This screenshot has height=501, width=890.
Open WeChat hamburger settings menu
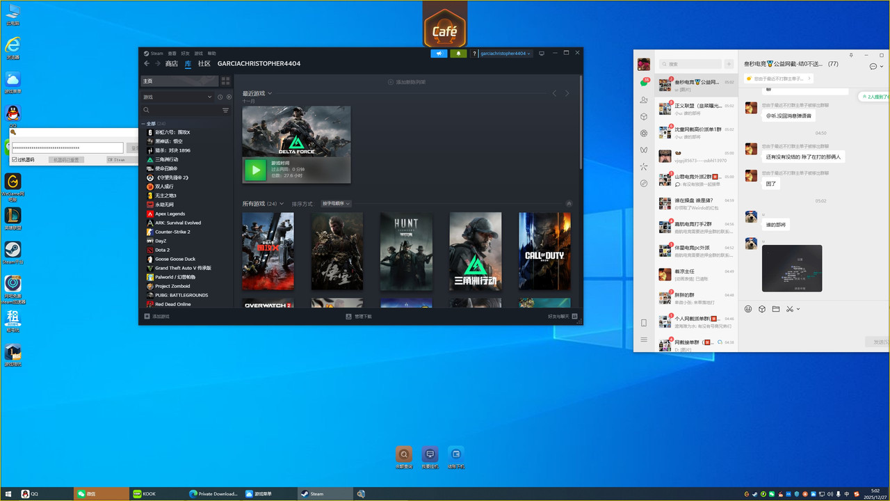(644, 340)
